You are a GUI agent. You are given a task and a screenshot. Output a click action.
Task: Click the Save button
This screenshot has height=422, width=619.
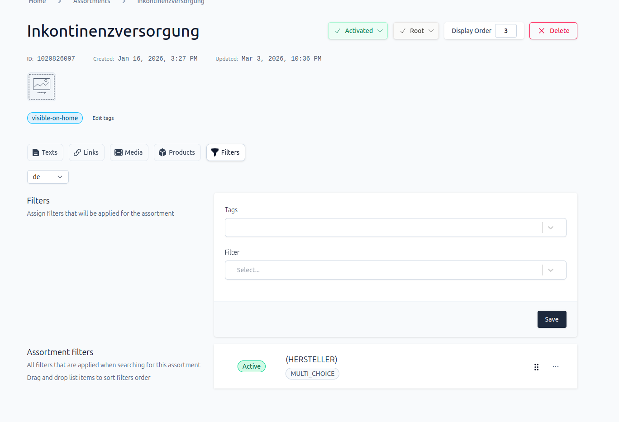(552, 319)
